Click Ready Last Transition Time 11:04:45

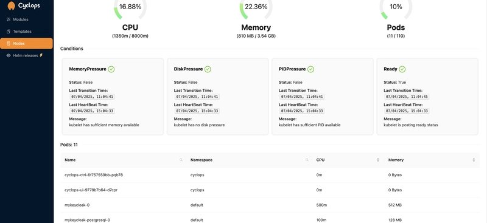click(407, 97)
